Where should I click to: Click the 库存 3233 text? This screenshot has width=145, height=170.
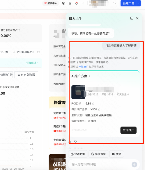pyautogui.click(x=107, y=94)
